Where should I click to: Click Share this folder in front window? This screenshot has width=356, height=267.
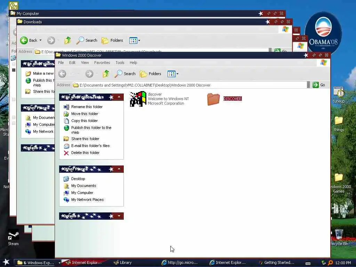(x=85, y=139)
